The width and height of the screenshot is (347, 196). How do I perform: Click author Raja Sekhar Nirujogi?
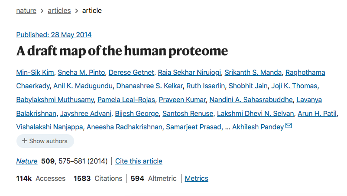click(189, 73)
